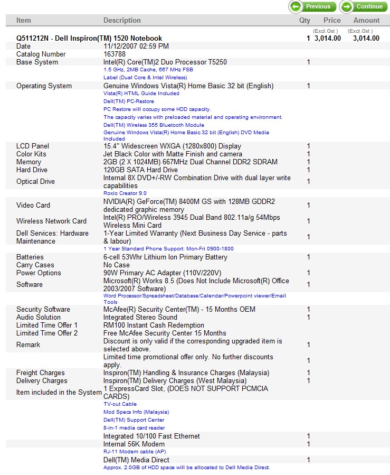The image size is (390, 475).
Task: Click Limited time promotional offer only text
Action: click(x=188, y=360)
